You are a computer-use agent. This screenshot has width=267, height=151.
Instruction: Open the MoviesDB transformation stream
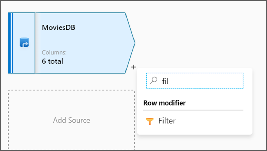[x=72, y=43]
